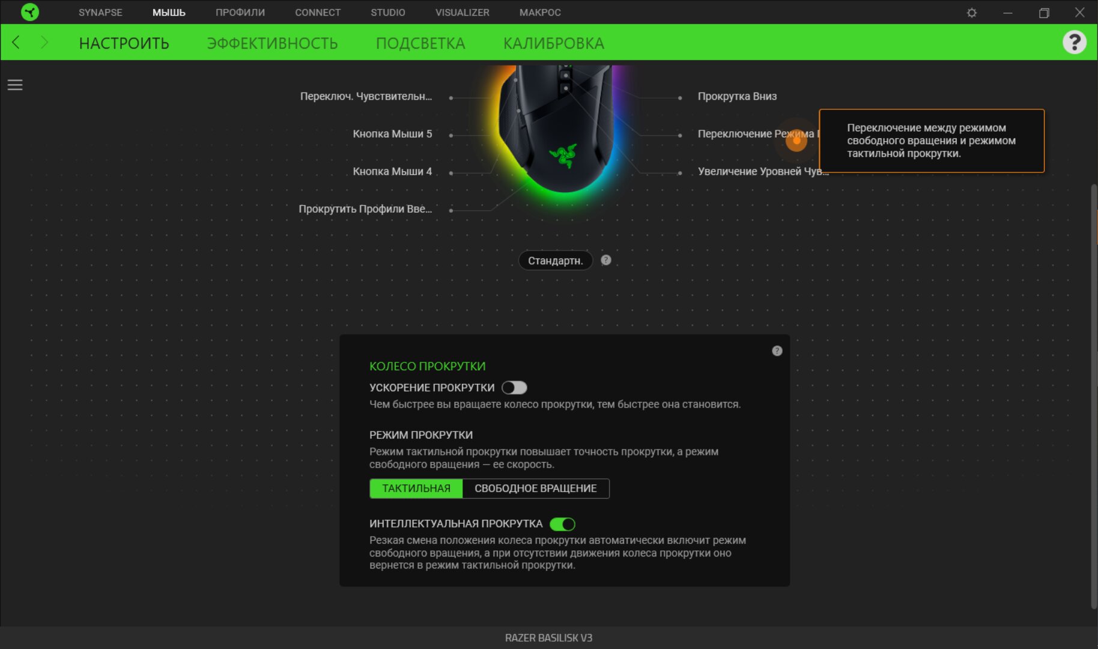Enable Ускорение прокрутки toggle

pos(514,388)
